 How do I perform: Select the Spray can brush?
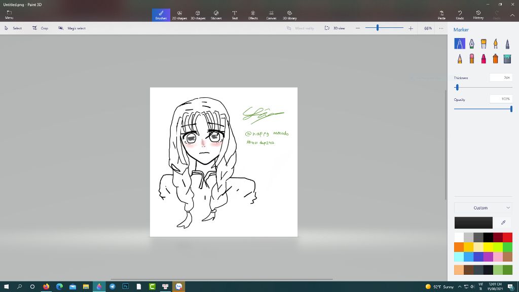click(x=495, y=59)
